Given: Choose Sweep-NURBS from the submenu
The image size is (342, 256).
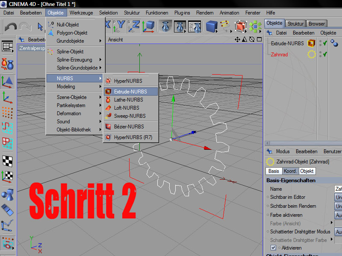Looking at the screenshot, I should [131, 116].
